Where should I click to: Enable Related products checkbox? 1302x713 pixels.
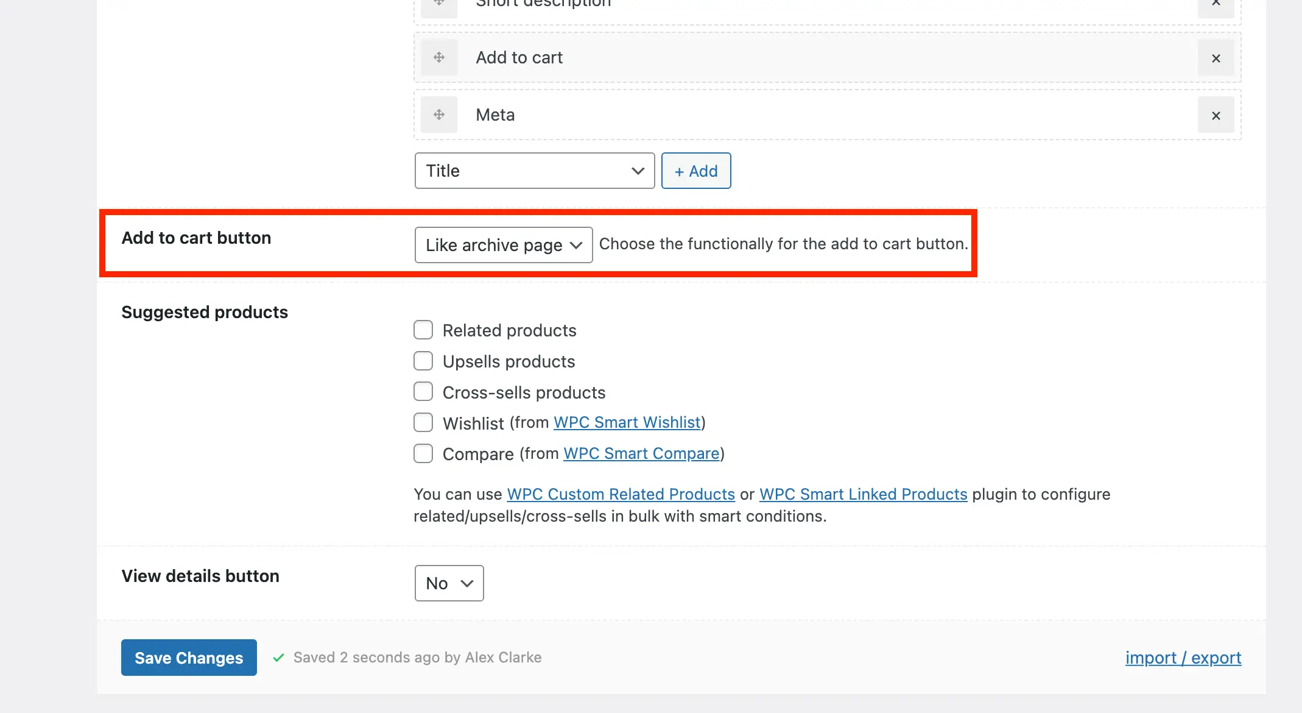423,330
